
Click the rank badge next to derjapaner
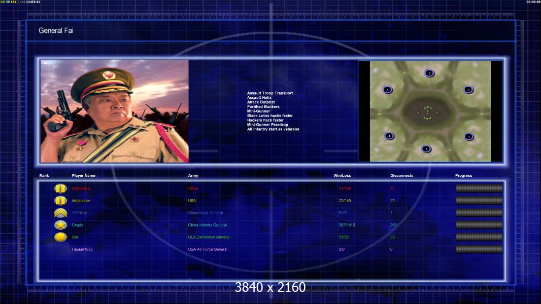[60, 200]
